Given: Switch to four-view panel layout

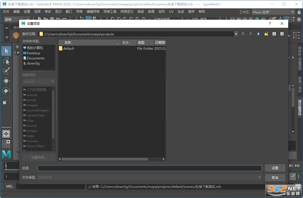Looking at the screenshot, I should point(6,144).
